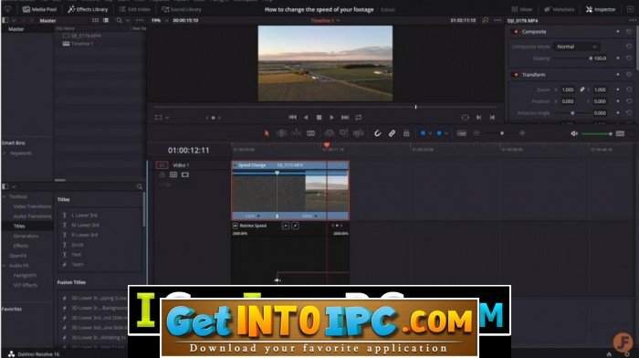Toggle the Transform section enable dot

pyautogui.click(x=516, y=75)
